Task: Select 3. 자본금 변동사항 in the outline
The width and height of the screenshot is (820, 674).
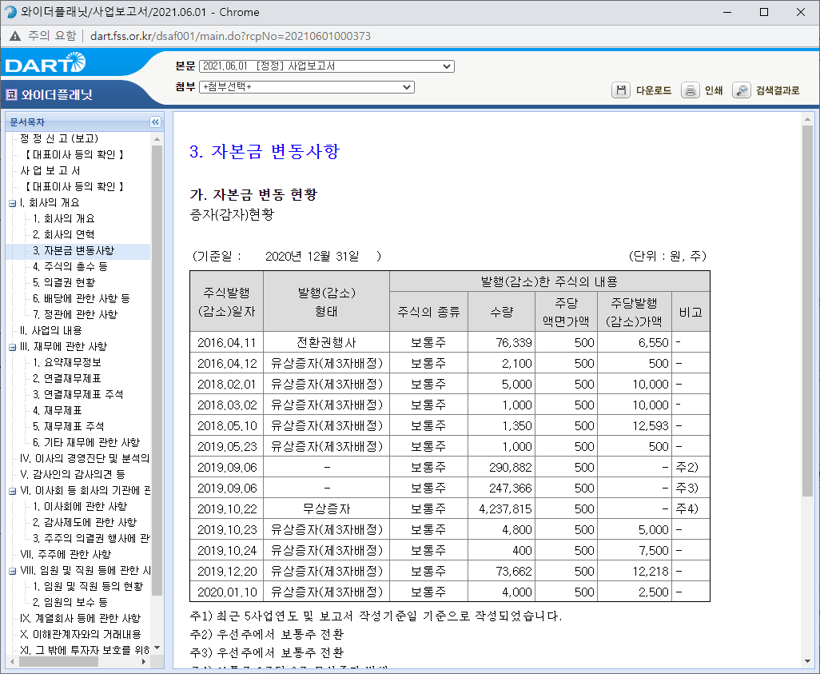Action: pos(74,251)
